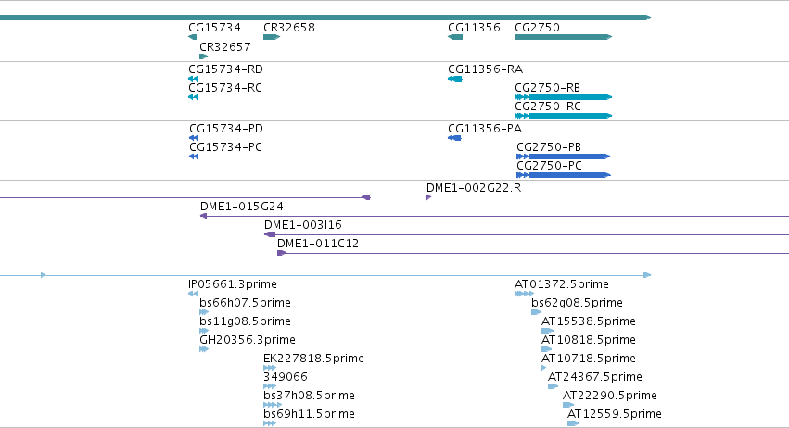
Task: Click the CG2750-RB transcript bar
Action: coord(563,97)
